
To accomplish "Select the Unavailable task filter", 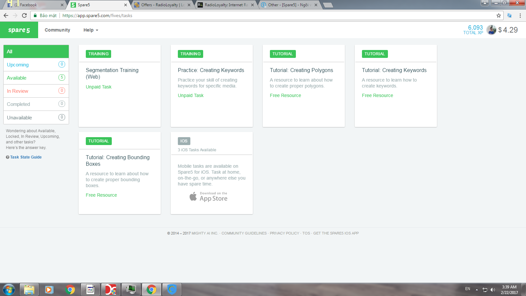I will click(x=36, y=117).
